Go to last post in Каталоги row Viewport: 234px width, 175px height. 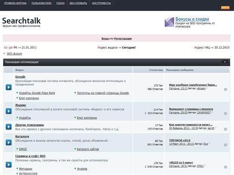[x=226, y=145]
